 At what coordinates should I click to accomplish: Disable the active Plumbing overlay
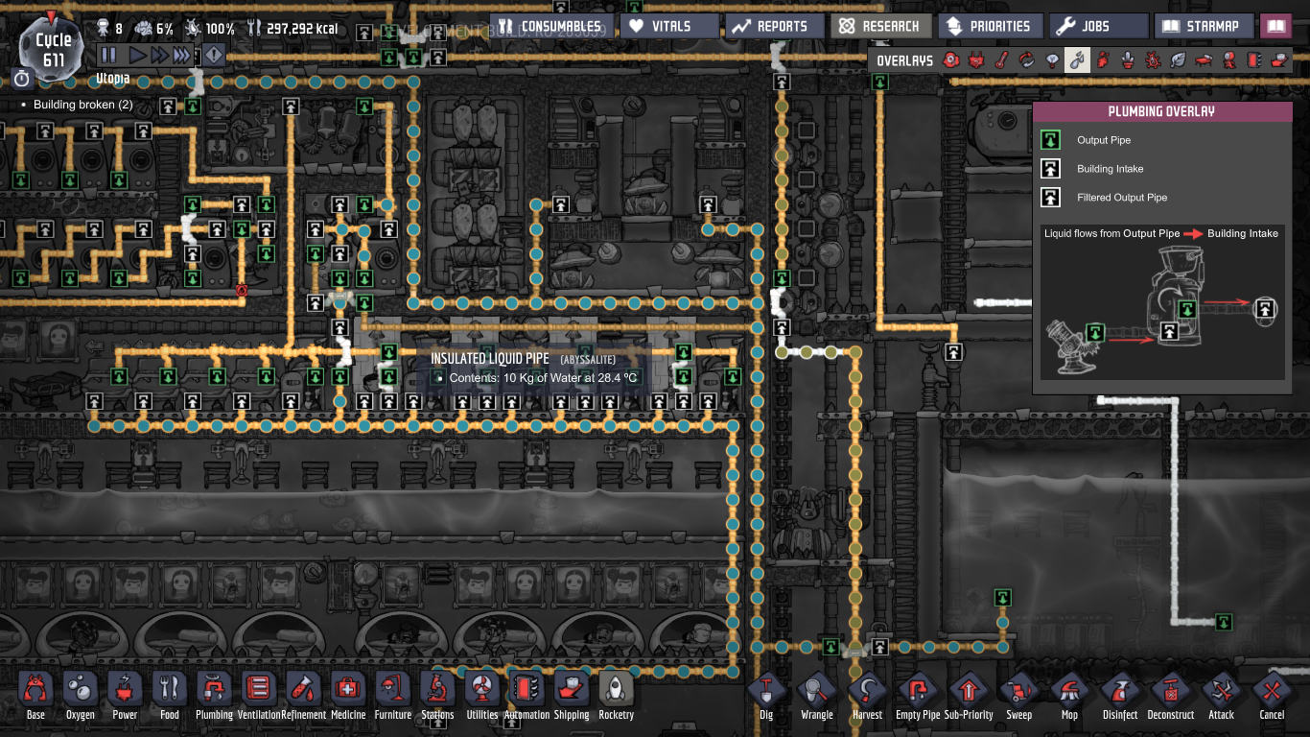tap(1078, 60)
